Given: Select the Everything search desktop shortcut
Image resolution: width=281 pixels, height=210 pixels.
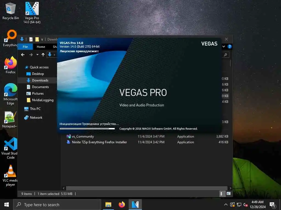Looking at the screenshot, I should [x=10, y=38].
